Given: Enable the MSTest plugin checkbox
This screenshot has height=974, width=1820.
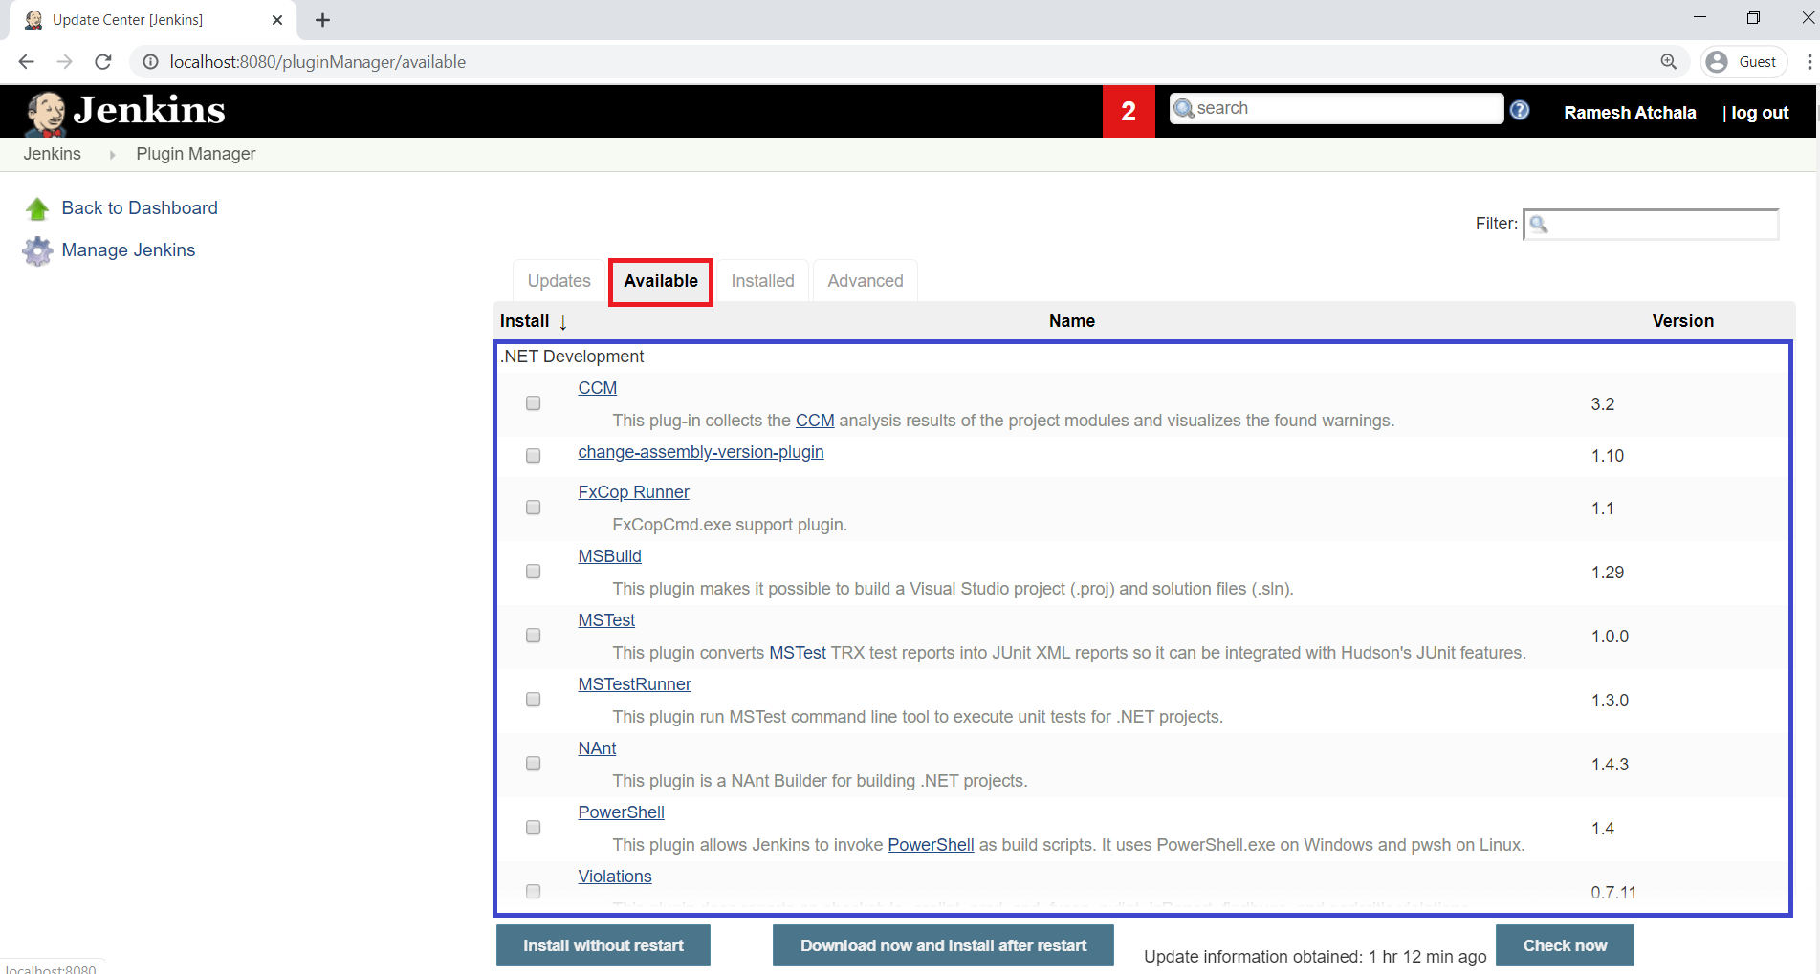Looking at the screenshot, I should 534,636.
